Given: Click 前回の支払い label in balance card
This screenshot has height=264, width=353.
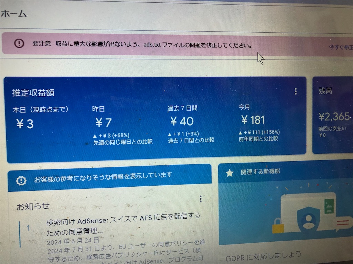Looking at the screenshot, I should [332, 129].
